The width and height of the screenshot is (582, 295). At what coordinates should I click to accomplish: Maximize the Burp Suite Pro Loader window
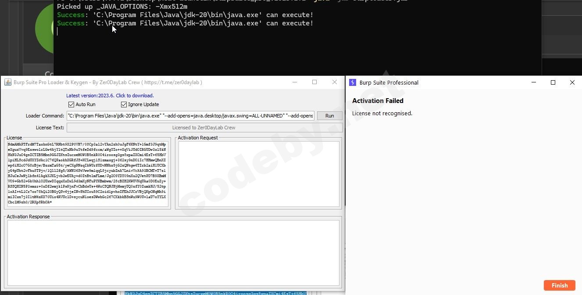click(314, 82)
